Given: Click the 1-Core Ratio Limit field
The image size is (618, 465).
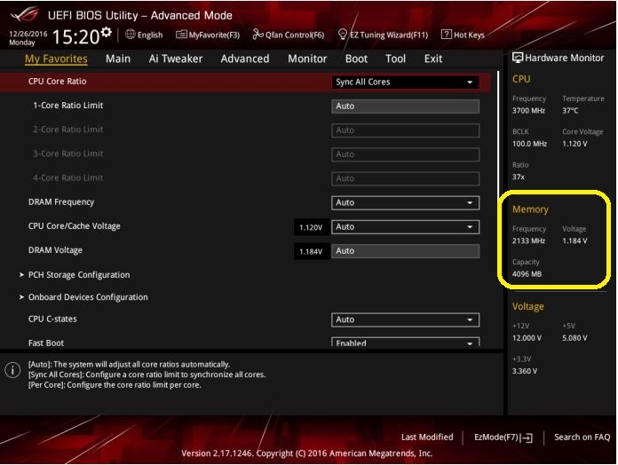Looking at the screenshot, I should pyautogui.click(x=405, y=106).
